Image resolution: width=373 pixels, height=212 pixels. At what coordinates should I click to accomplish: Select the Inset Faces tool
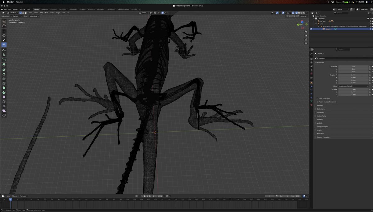click(4, 69)
